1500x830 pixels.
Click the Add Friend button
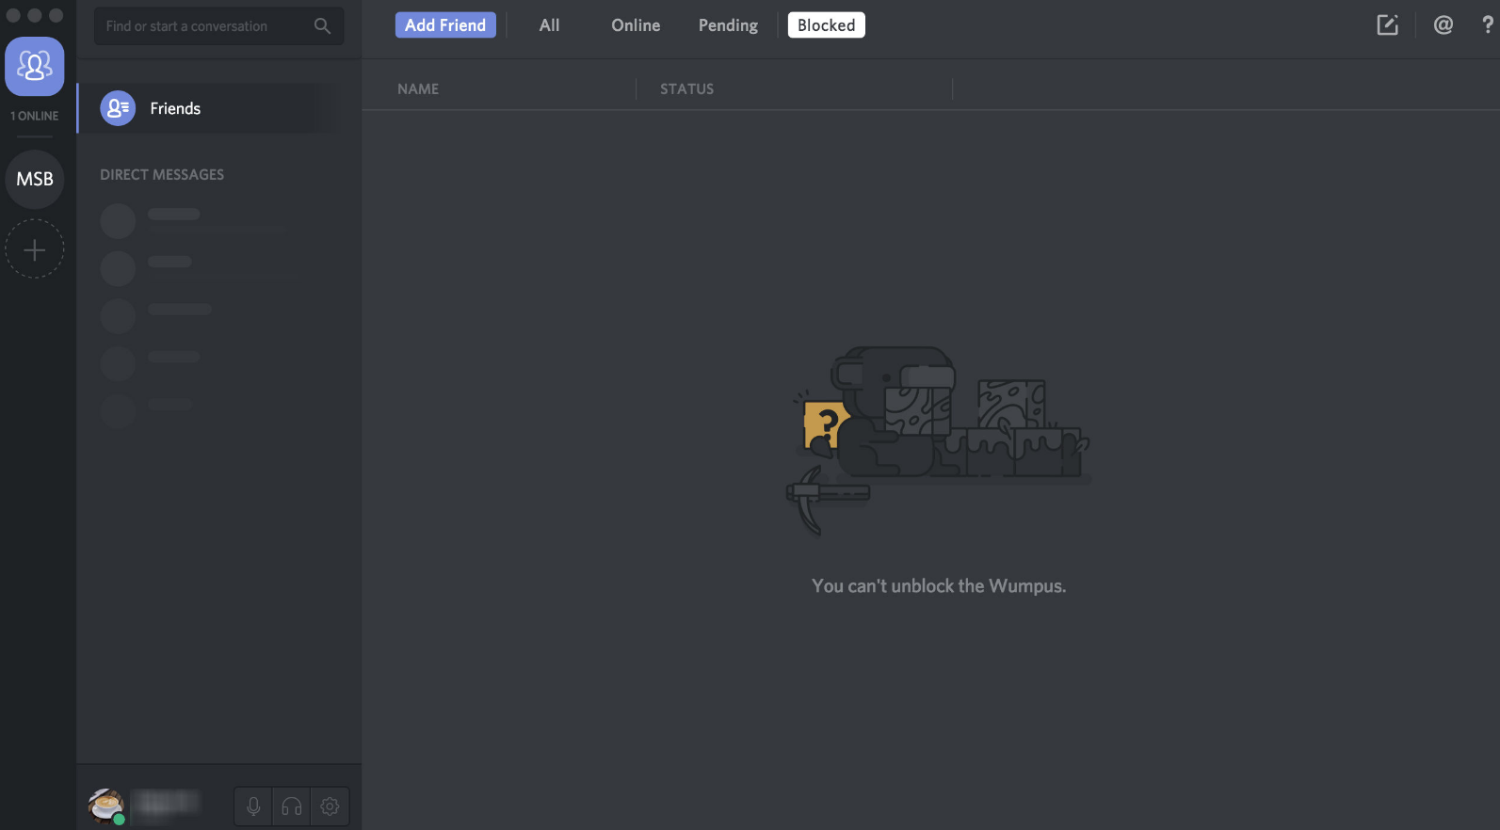pyautogui.click(x=445, y=25)
